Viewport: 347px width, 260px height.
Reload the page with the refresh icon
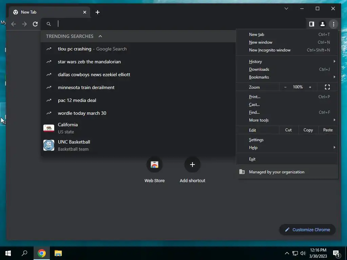35,24
